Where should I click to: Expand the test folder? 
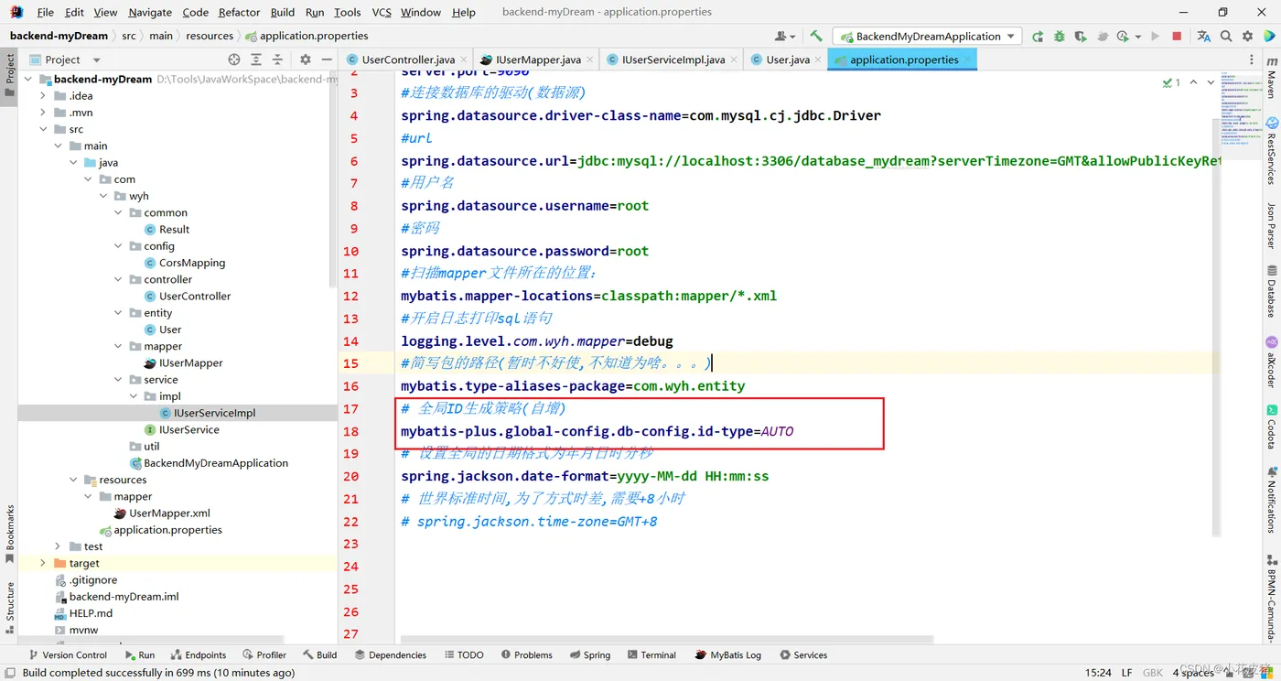point(58,546)
